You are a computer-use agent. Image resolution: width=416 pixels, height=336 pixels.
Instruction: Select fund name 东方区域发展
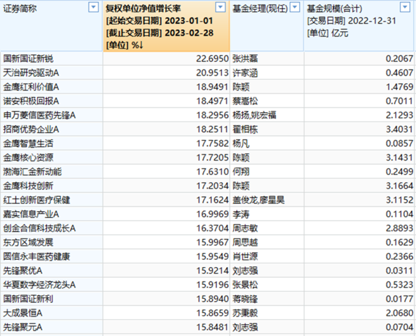(x=28, y=242)
